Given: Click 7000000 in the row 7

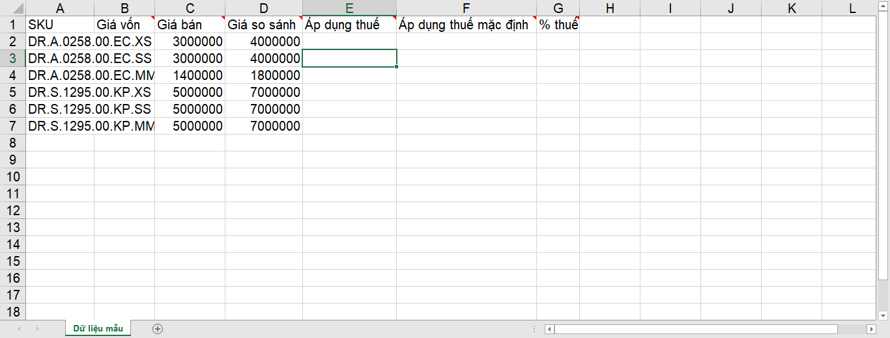Looking at the screenshot, I should [x=264, y=126].
